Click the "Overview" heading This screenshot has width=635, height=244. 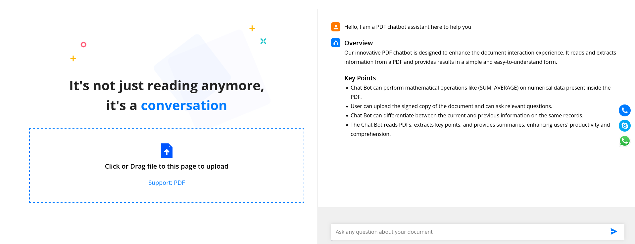(358, 43)
